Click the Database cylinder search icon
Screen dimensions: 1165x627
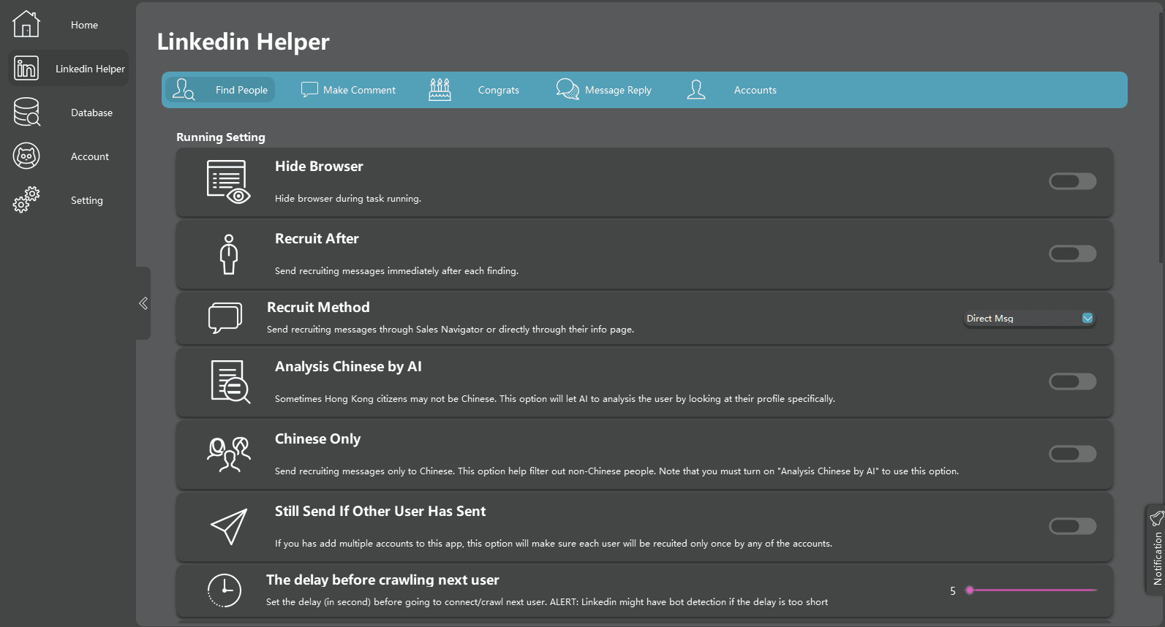26,112
